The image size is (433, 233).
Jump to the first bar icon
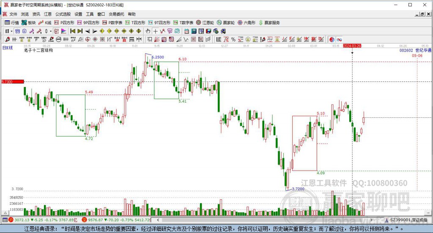(x=73, y=31)
